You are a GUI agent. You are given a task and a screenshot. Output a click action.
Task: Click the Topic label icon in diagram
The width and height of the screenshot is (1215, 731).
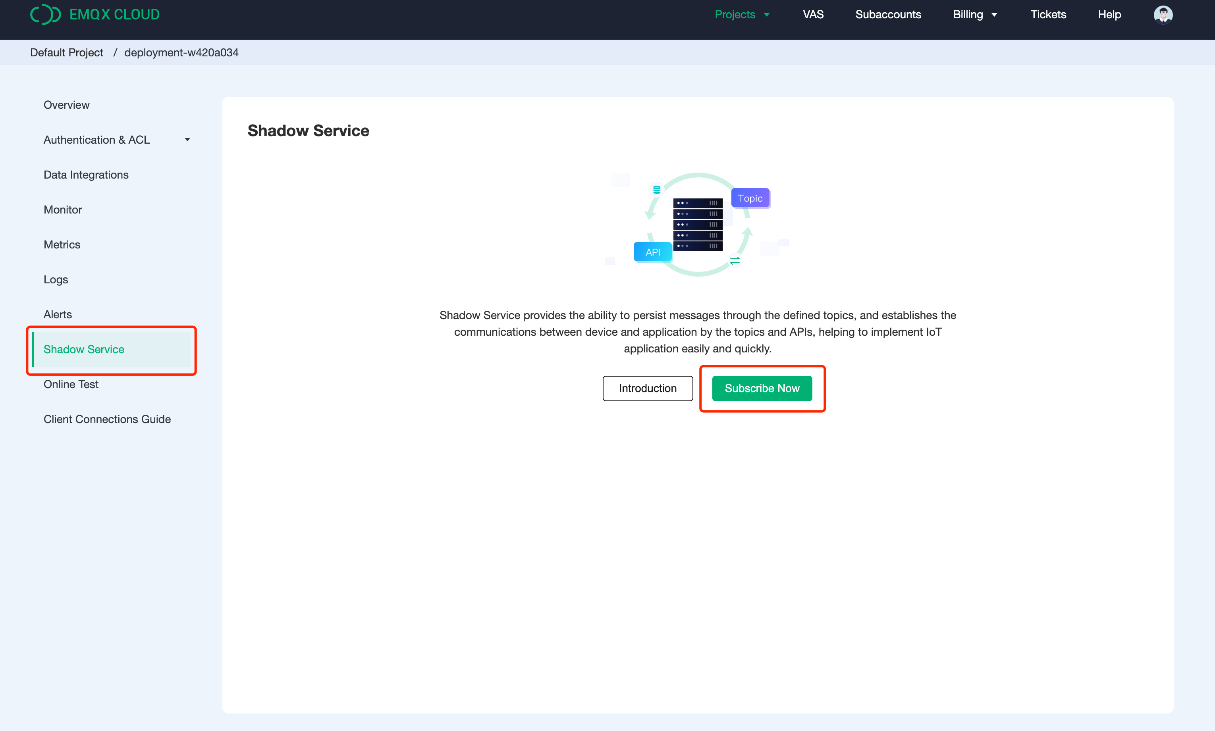coord(748,198)
